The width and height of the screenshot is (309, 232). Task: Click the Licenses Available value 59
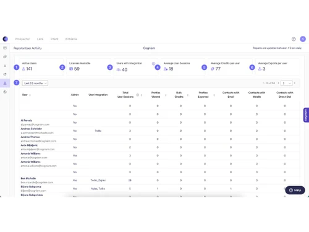pyautogui.click(x=77, y=69)
